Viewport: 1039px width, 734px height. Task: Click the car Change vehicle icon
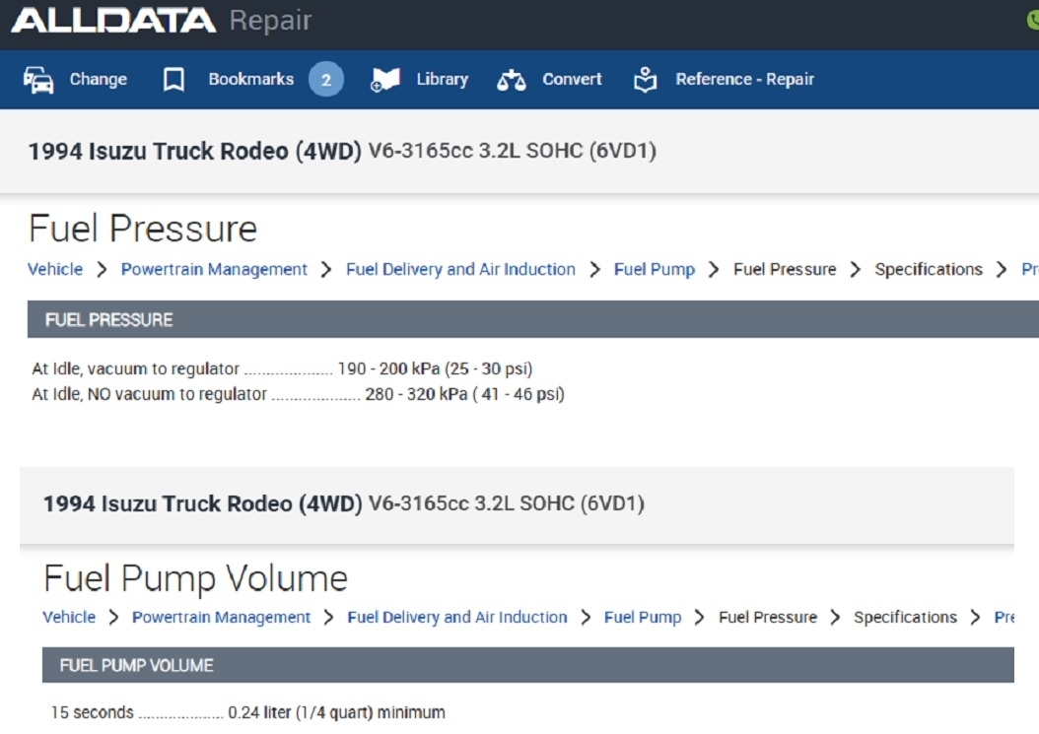(38, 80)
